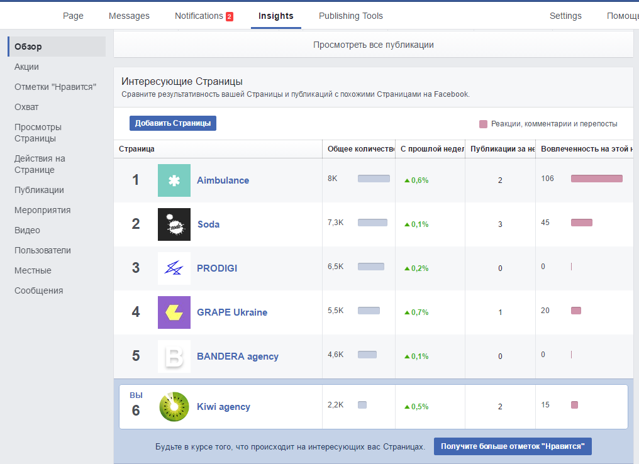Click the BANDERA agency logo thumbnail
Image resolution: width=639 pixels, height=464 pixels.
tap(174, 356)
